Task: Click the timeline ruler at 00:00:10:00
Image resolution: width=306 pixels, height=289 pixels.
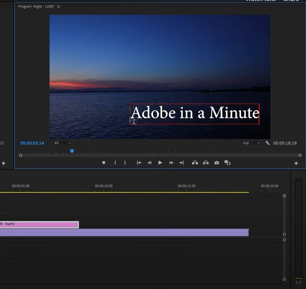Action: click(x=104, y=186)
